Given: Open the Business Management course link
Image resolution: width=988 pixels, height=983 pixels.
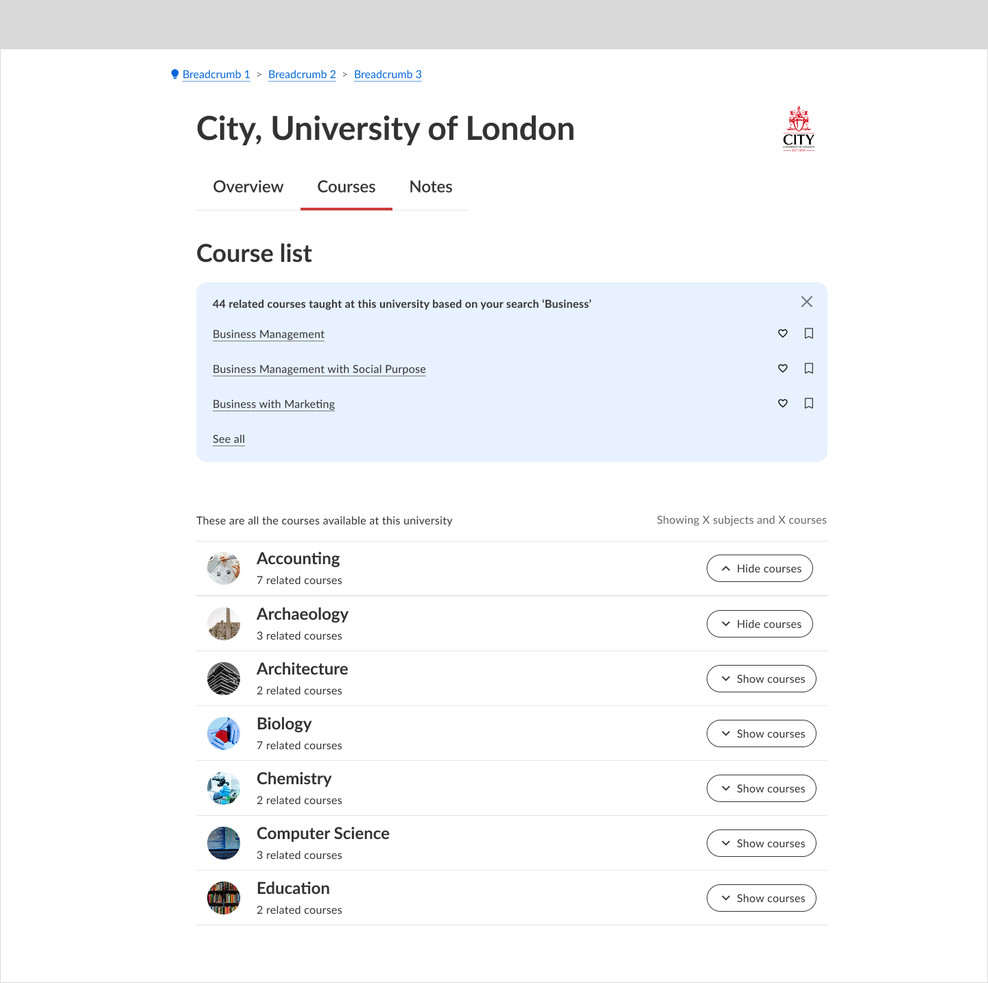Looking at the screenshot, I should pyautogui.click(x=268, y=334).
